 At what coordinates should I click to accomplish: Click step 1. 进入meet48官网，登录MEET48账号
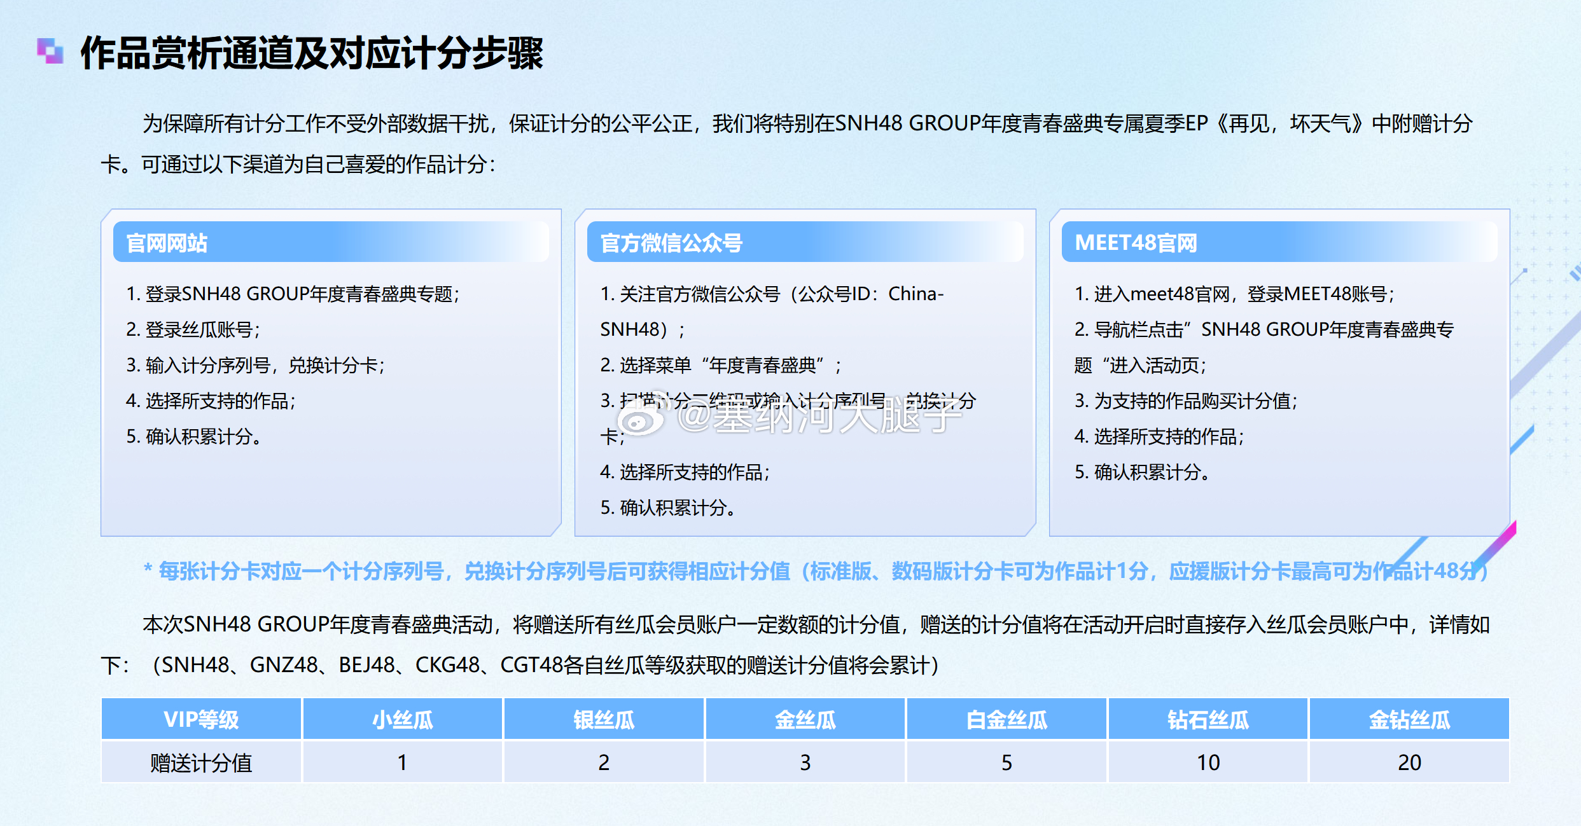(1235, 294)
